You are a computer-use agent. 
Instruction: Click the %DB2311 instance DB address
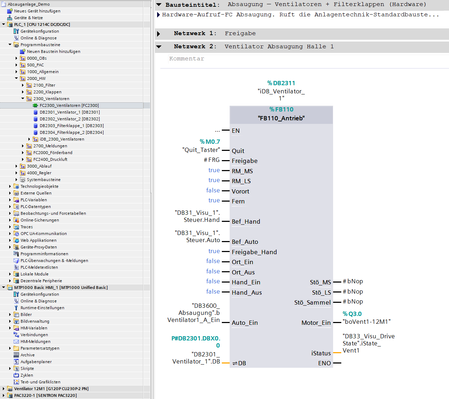[x=281, y=83]
